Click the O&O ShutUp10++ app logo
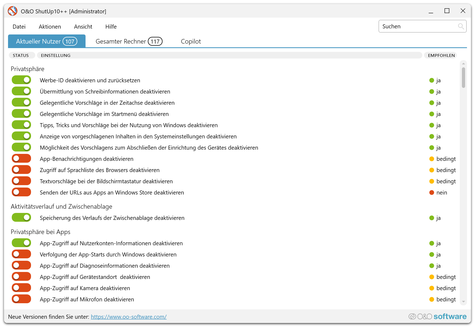Image resolution: width=475 pixels, height=327 pixels. pyautogui.click(x=13, y=11)
